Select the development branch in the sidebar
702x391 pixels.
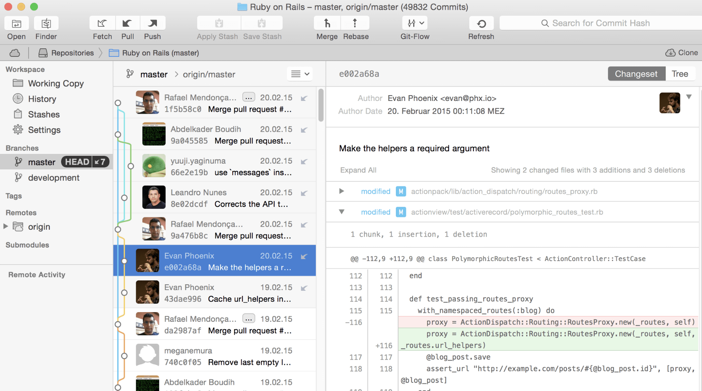tap(54, 178)
